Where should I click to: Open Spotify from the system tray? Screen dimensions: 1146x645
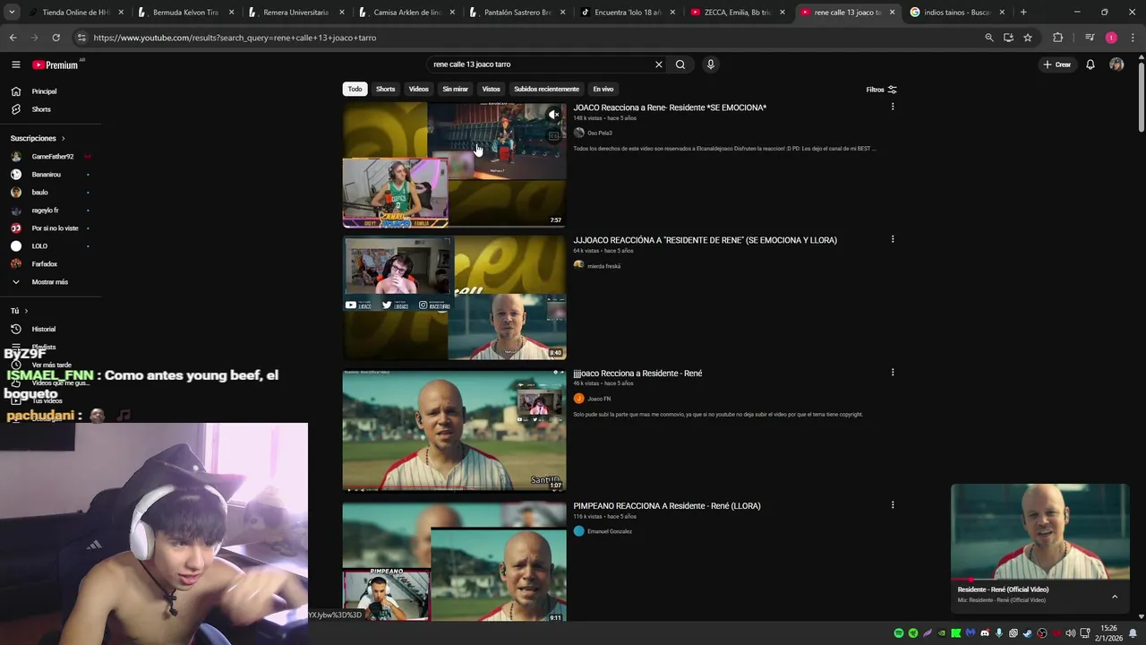(899, 633)
